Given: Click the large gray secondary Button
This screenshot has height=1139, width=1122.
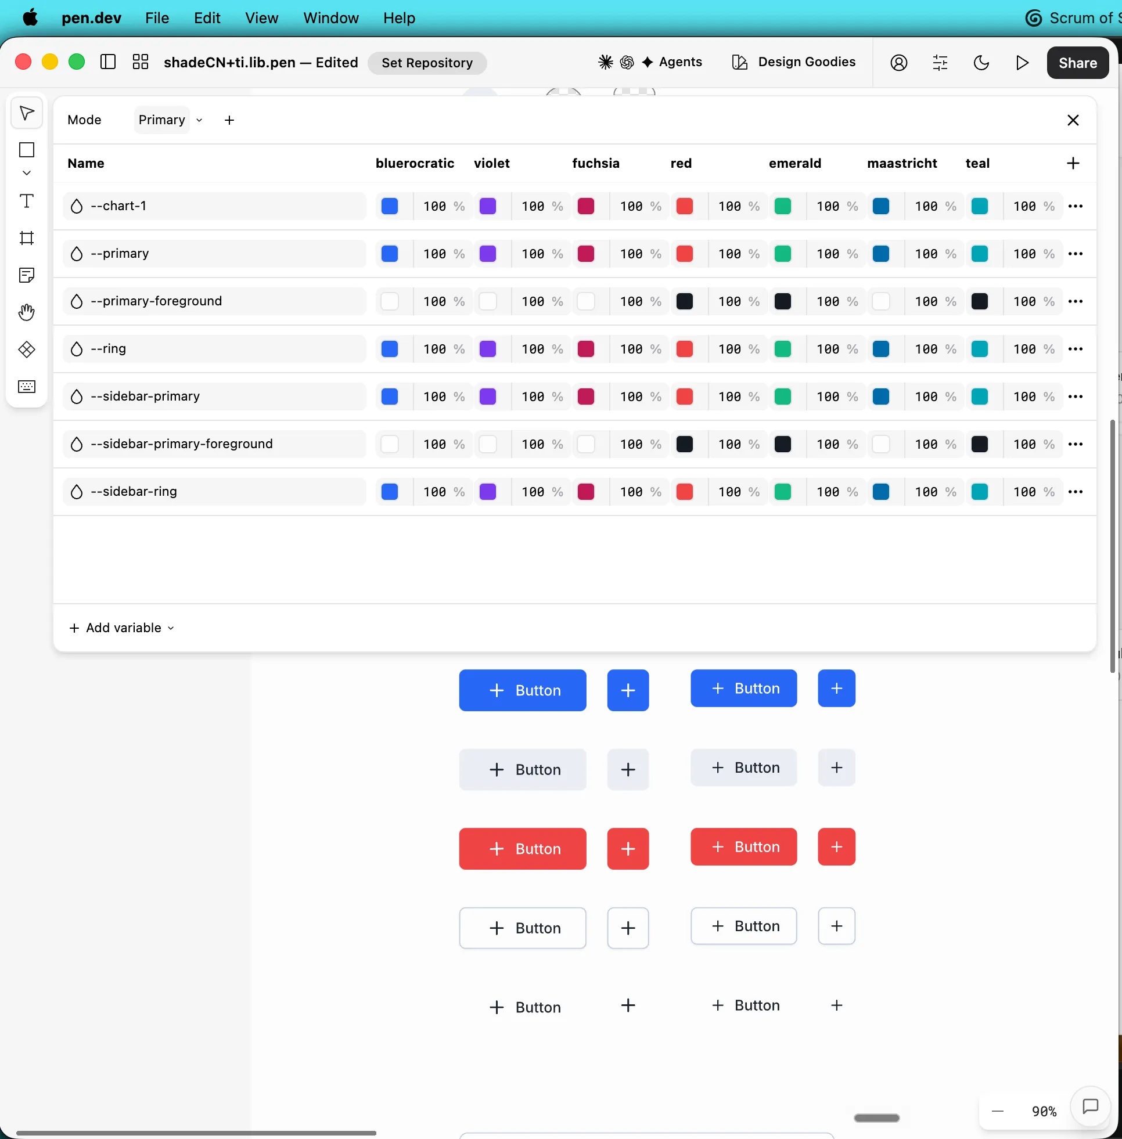Looking at the screenshot, I should pos(523,770).
